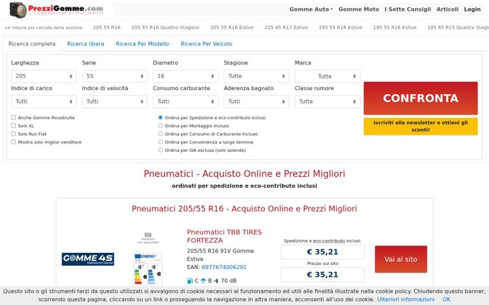Screen dimensions: 489x305
Task: Select the Ricerca completa tab
Action: pos(32,44)
